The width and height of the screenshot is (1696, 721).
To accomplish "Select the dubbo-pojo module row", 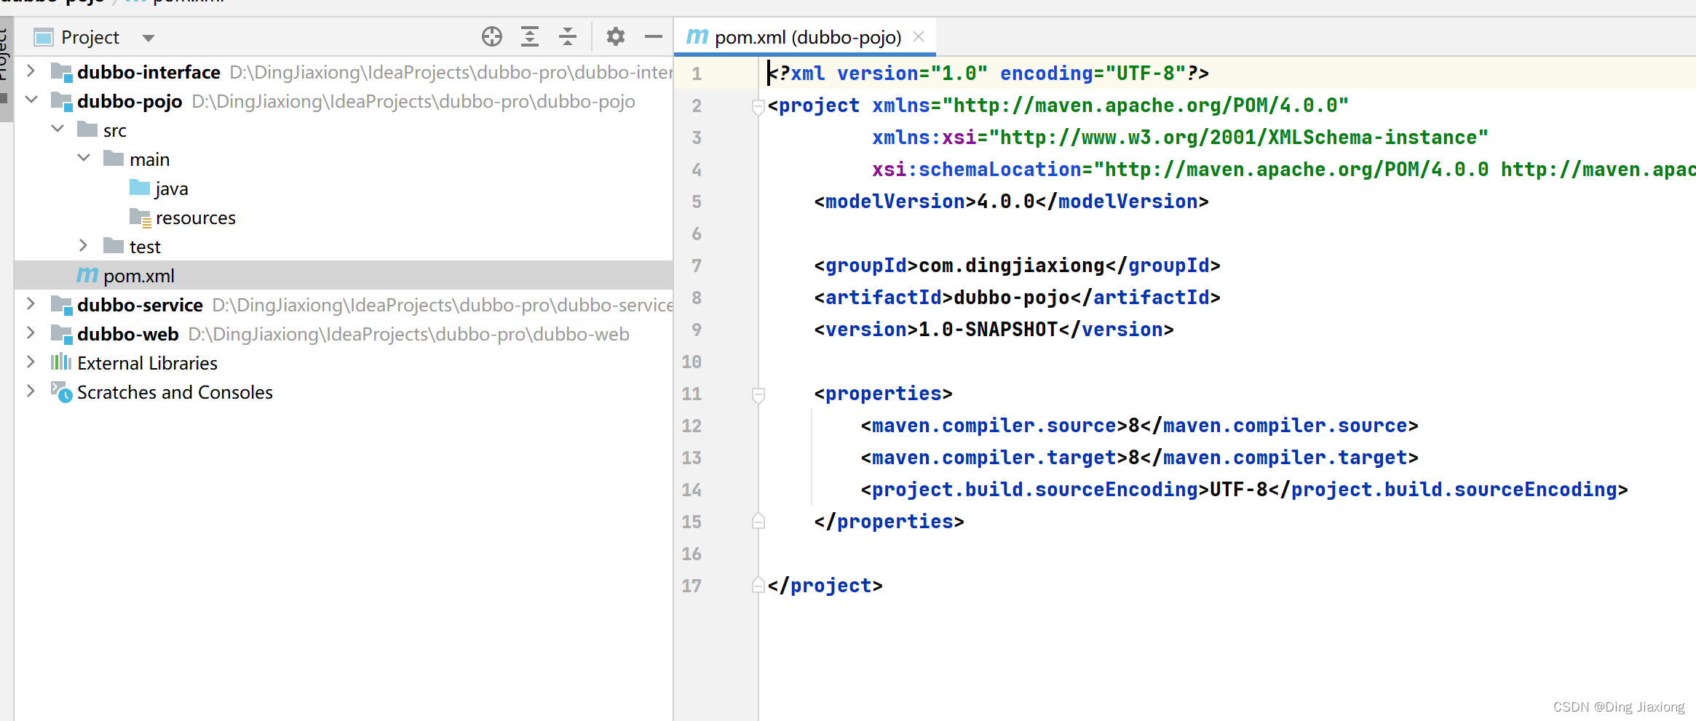I will (344, 101).
